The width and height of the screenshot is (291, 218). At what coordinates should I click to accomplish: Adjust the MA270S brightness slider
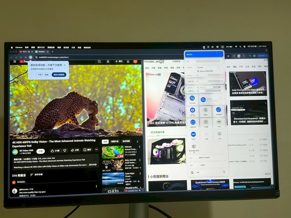[x=208, y=75]
